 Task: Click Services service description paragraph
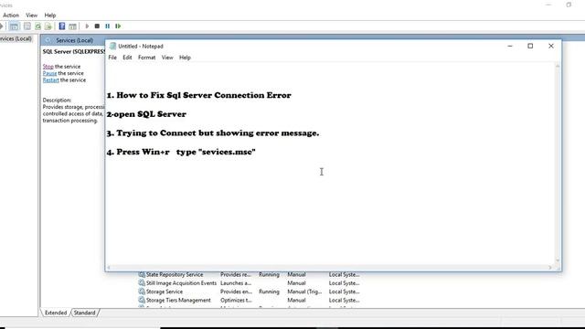tap(73, 113)
